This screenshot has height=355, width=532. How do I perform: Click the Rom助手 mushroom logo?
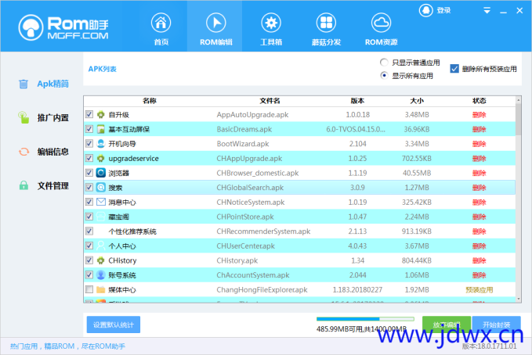pyautogui.click(x=31, y=27)
